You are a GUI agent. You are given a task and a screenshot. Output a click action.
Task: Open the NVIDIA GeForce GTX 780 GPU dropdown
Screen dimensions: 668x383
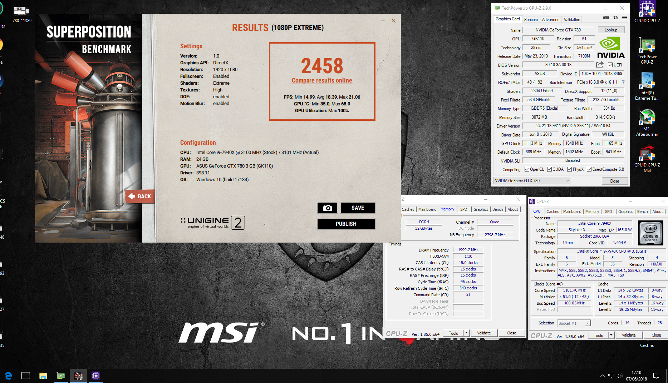pos(532,181)
